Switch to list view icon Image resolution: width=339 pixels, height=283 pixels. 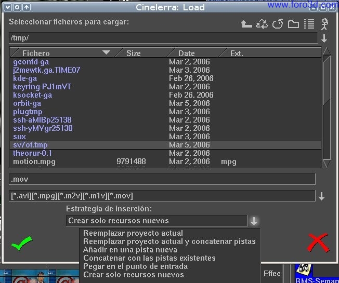click(309, 24)
